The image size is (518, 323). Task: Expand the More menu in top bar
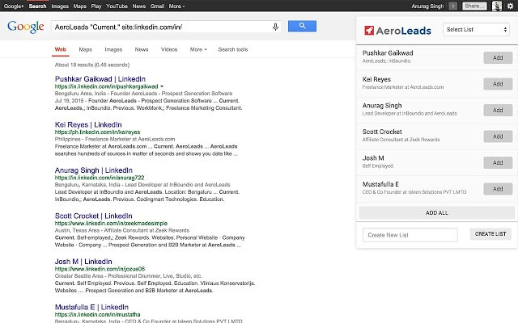[176, 6]
